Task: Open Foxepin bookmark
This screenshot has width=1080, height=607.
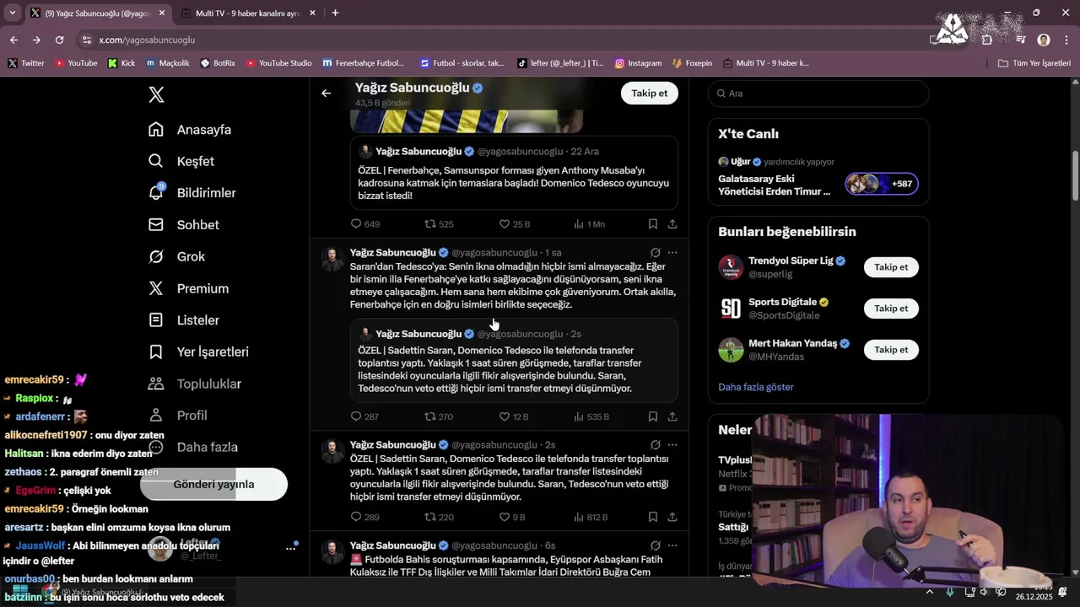Action: tap(692, 63)
